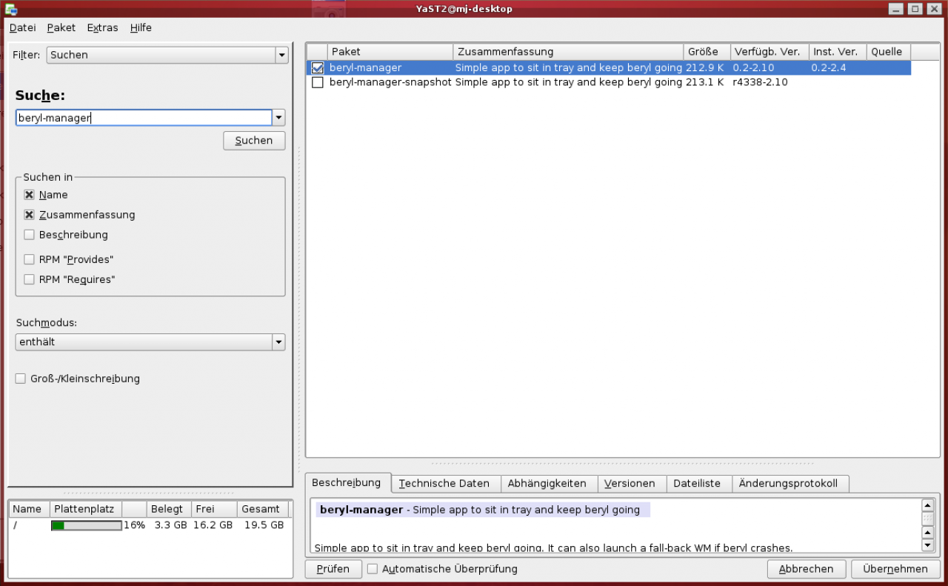Click the Plattenplatz column header
This screenshot has height=586, width=948.
click(86, 509)
